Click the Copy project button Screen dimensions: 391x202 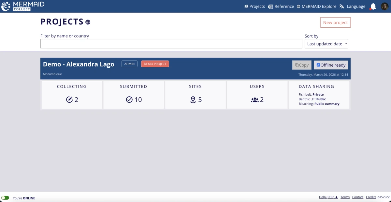click(302, 65)
